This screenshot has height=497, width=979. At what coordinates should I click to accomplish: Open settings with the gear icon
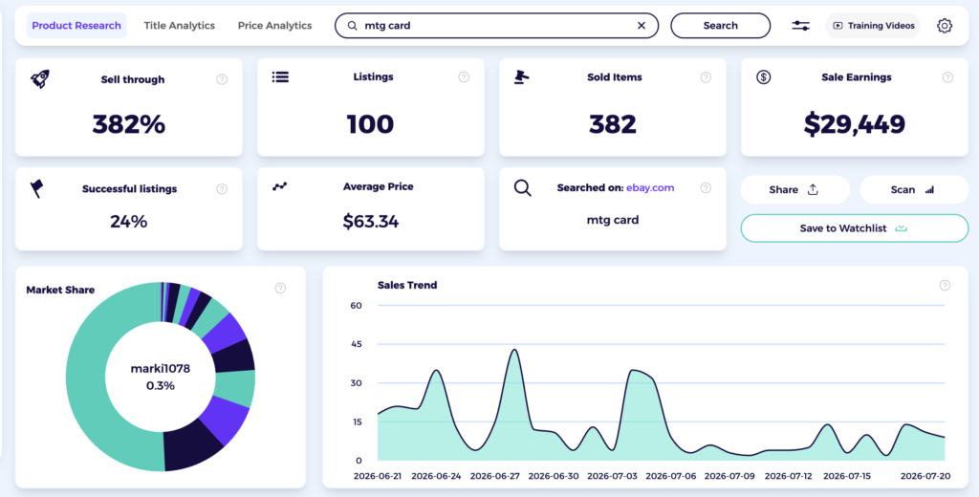(945, 26)
